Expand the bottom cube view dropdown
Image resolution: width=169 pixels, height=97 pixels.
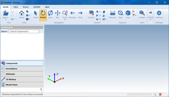point(29,19)
